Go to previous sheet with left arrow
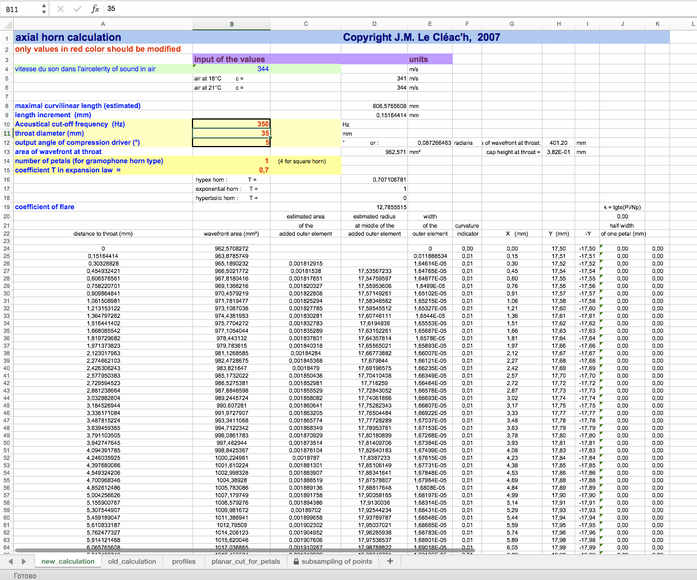The width and height of the screenshot is (697, 580). click(11, 562)
